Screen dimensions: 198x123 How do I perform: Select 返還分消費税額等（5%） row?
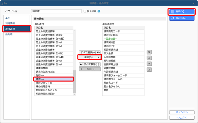click(54, 65)
